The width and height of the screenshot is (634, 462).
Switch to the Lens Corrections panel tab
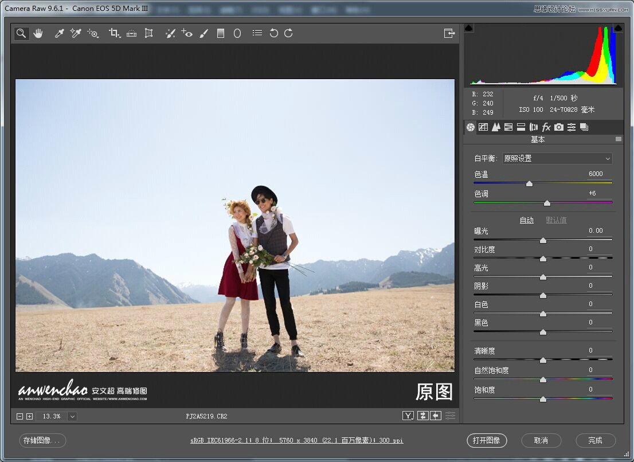[533, 127]
